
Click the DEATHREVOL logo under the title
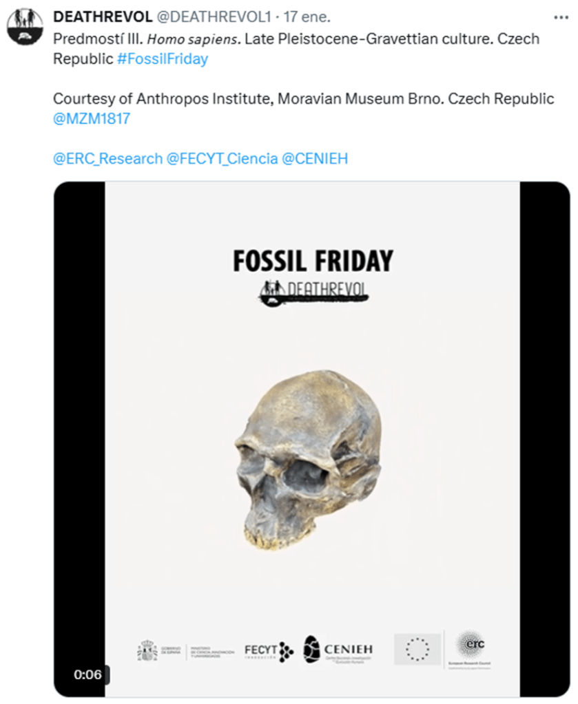(313, 292)
